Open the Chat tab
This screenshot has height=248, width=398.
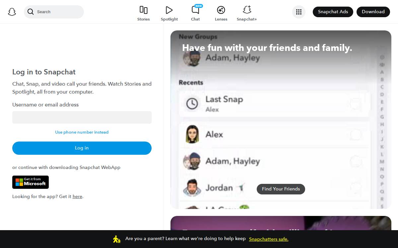(x=195, y=14)
